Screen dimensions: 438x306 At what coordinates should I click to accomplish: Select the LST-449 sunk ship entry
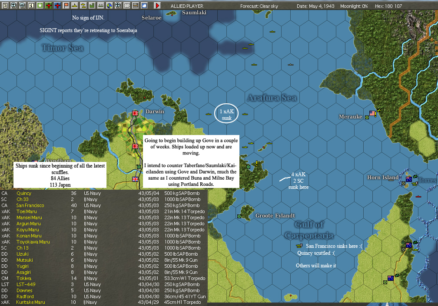pyautogui.click(x=103, y=284)
